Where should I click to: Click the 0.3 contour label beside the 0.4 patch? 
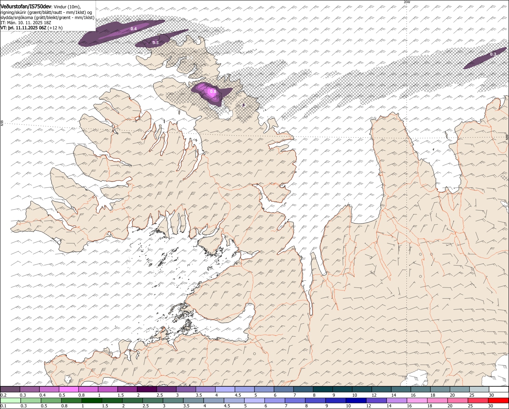(155, 42)
